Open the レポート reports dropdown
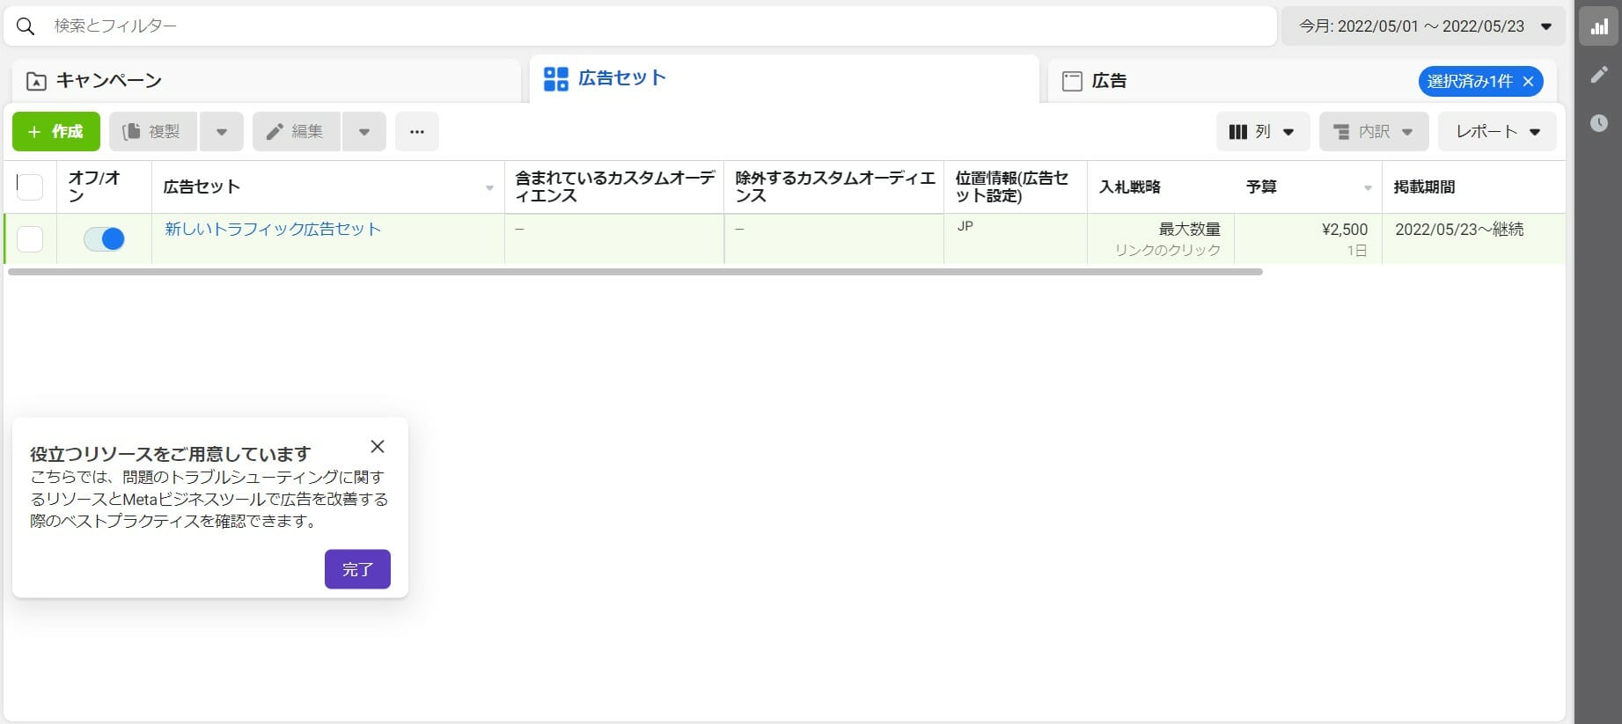Screen dimensions: 1622x724 click(1497, 132)
